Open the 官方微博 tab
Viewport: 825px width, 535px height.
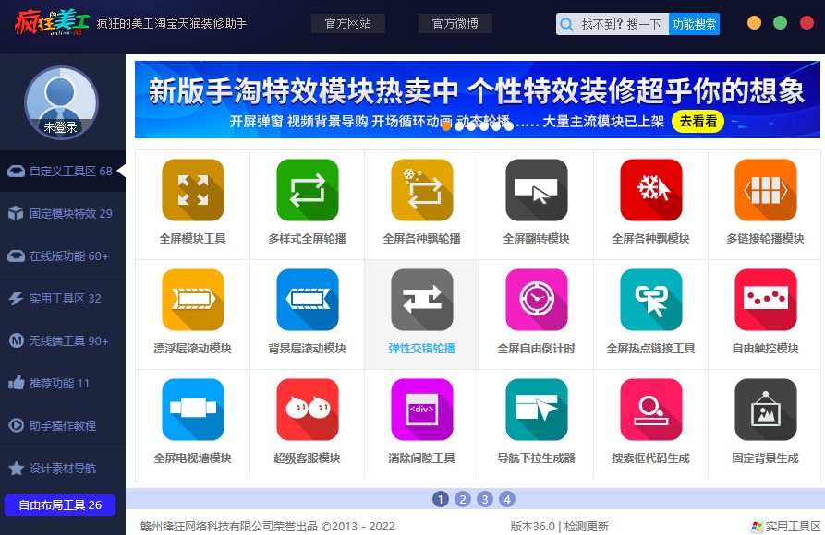pyautogui.click(x=455, y=23)
